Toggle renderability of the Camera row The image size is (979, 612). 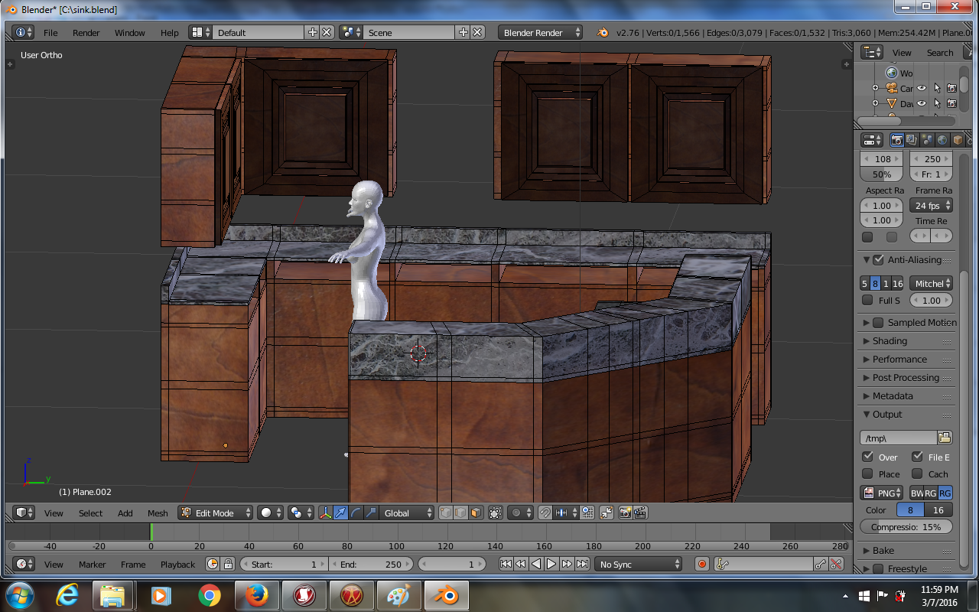coord(951,88)
